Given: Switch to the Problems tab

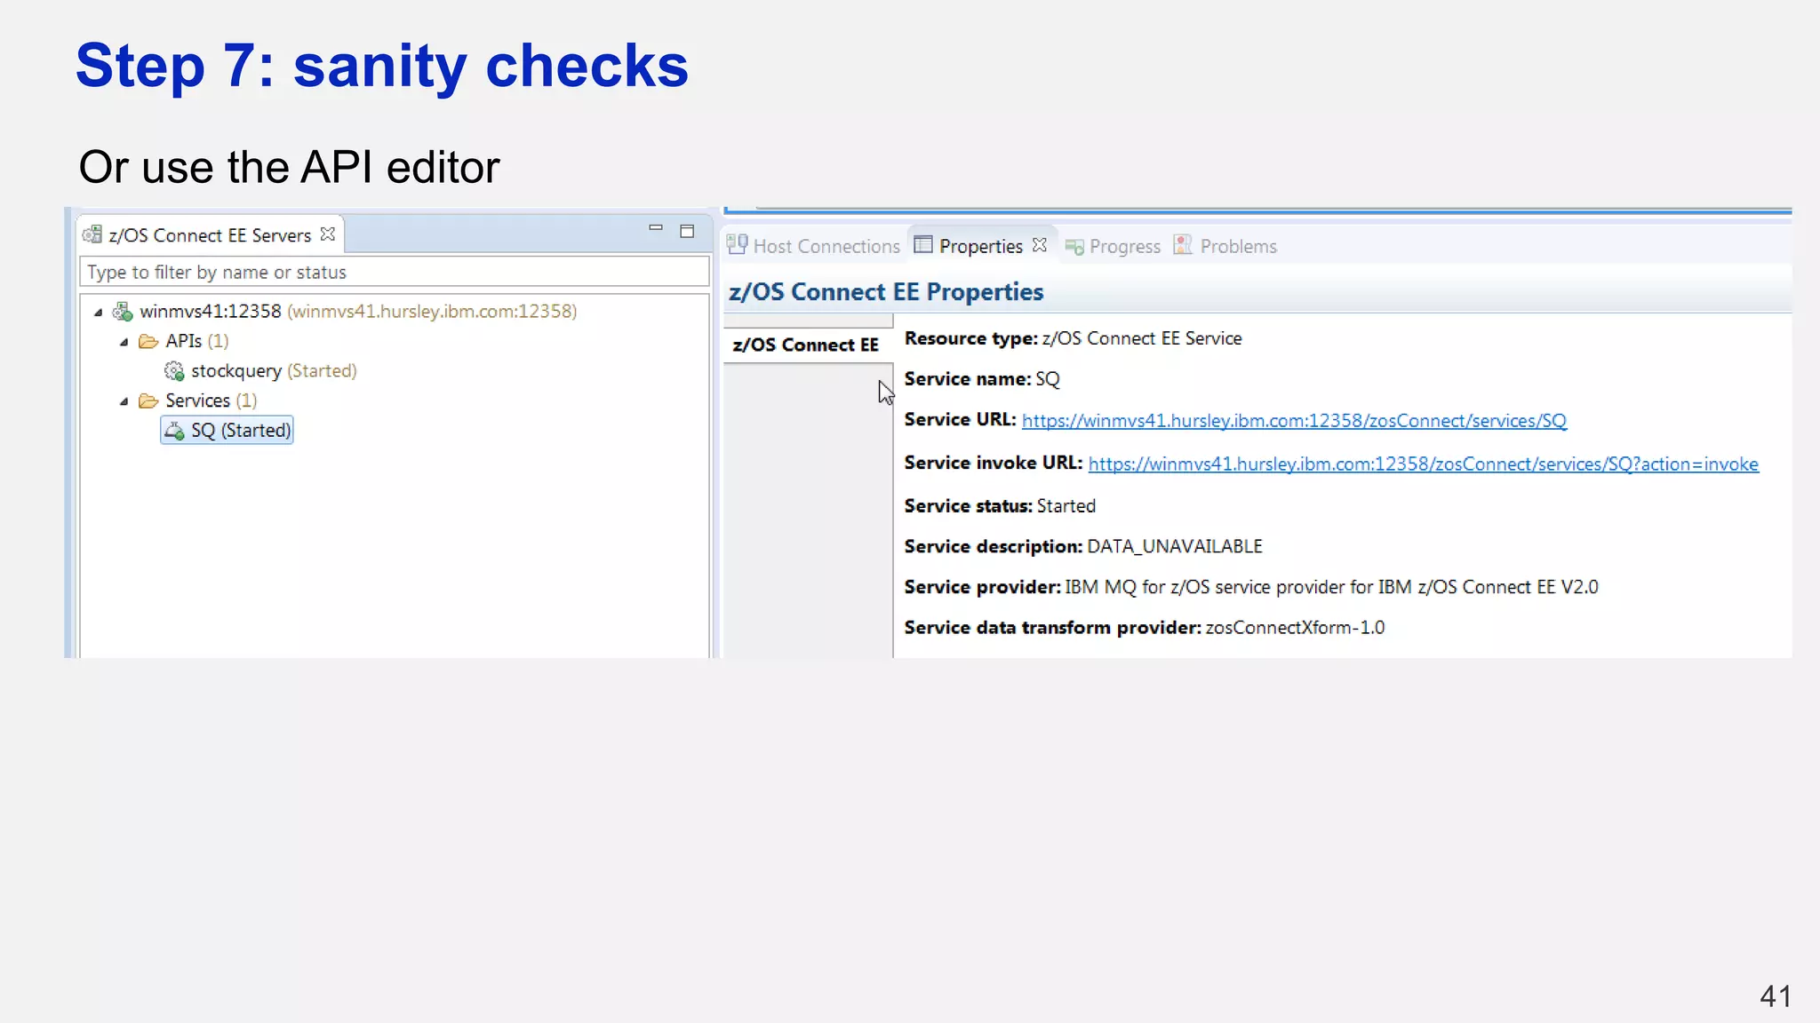Looking at the screenshot, I should (1239, 246).
